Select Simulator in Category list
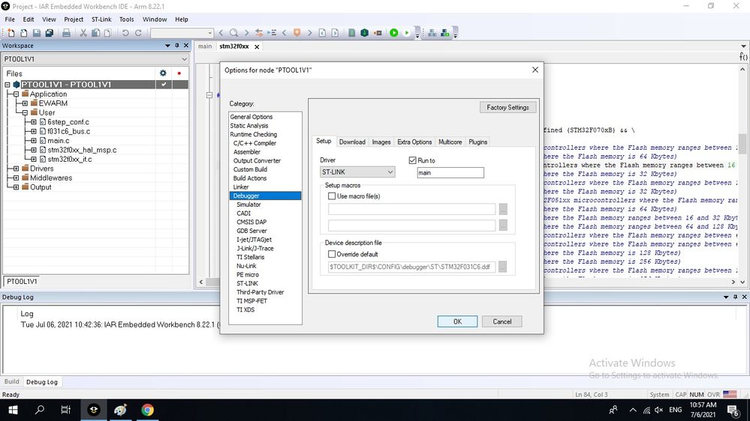Viewport: 750px width, 421px height. point(248,205)
